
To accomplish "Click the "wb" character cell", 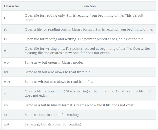I will 6,62.
